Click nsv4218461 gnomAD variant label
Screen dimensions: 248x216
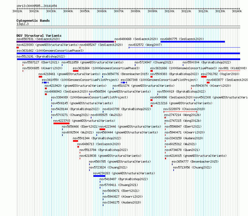pos(69,74)
